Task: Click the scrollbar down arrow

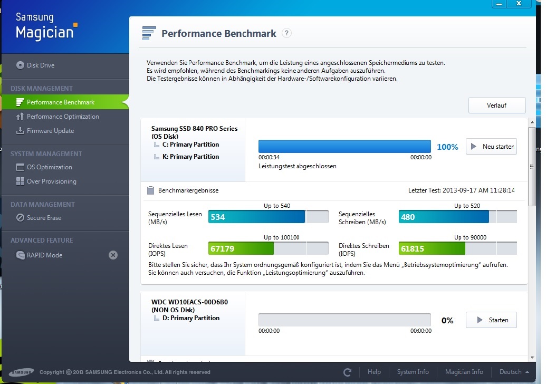Action: click(x=532, y=358)
